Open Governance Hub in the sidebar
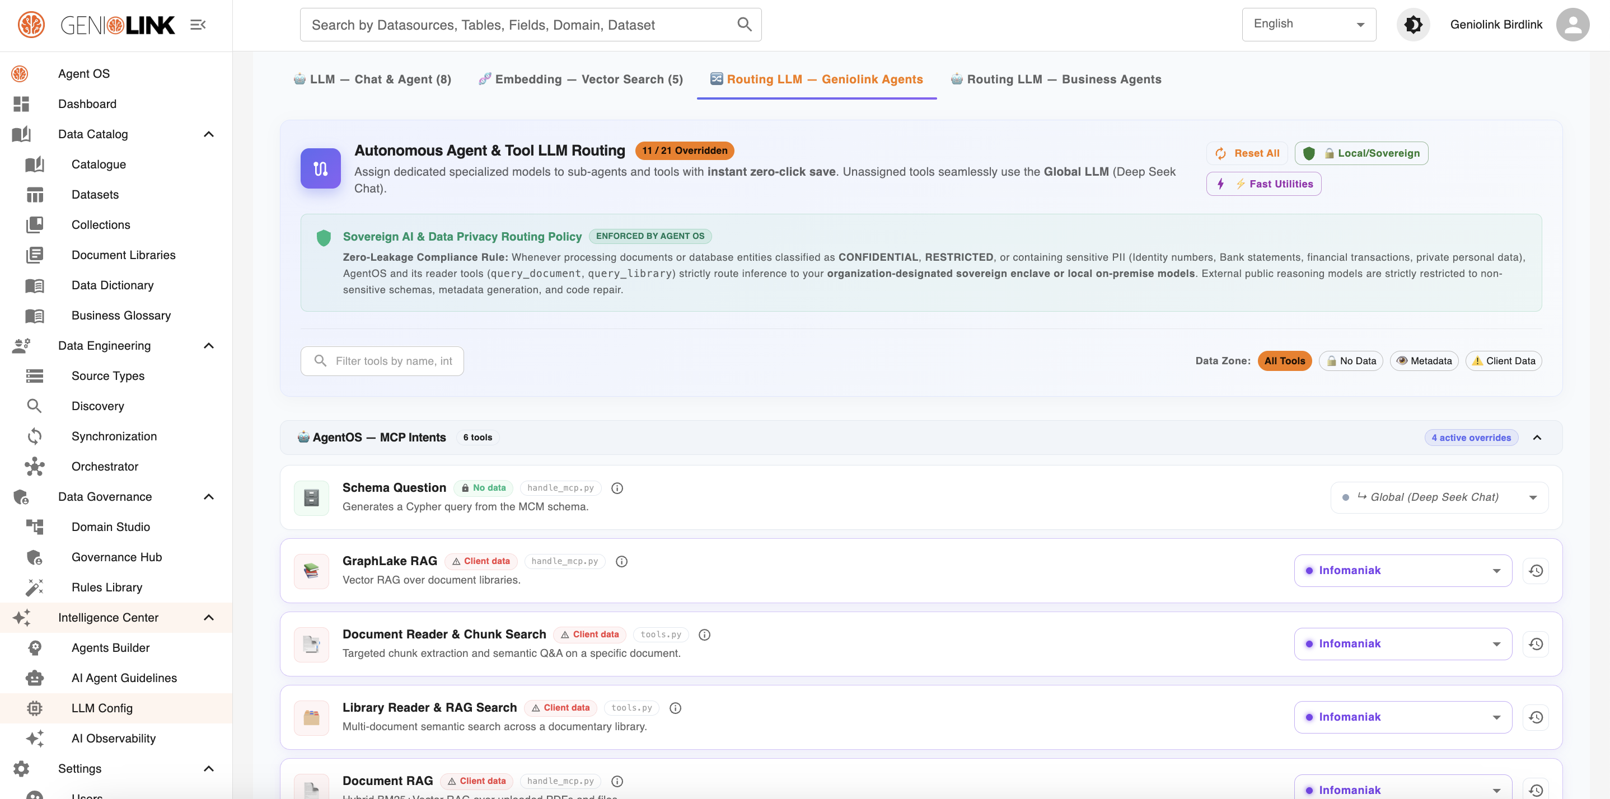This screenshot has width=1610, height=799. tap(116, 557)
